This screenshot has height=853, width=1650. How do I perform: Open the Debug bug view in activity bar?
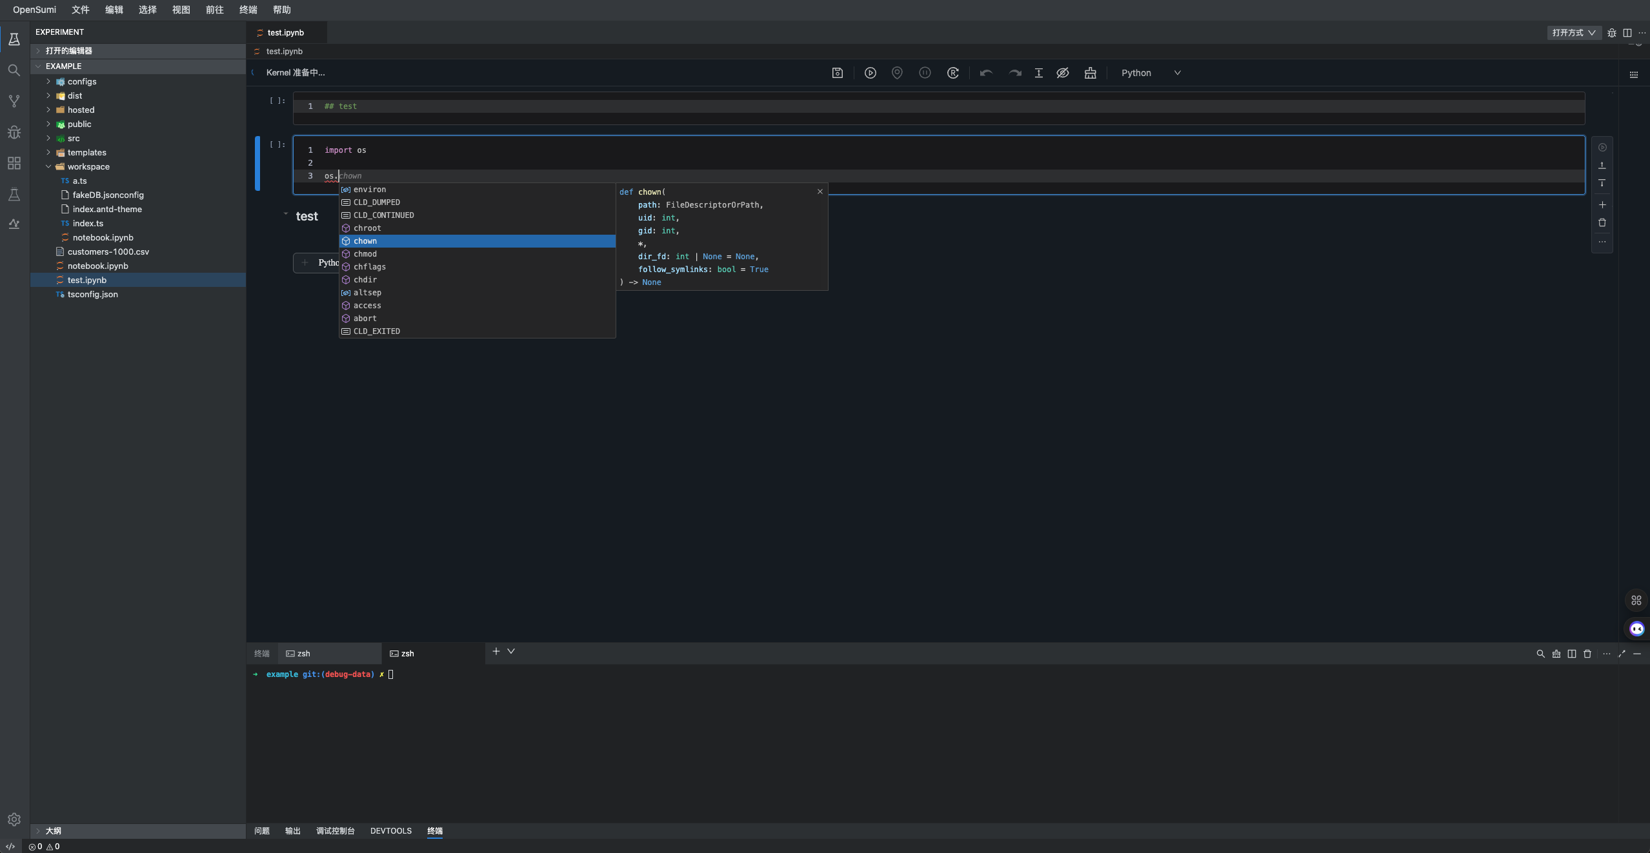[14, 132]
